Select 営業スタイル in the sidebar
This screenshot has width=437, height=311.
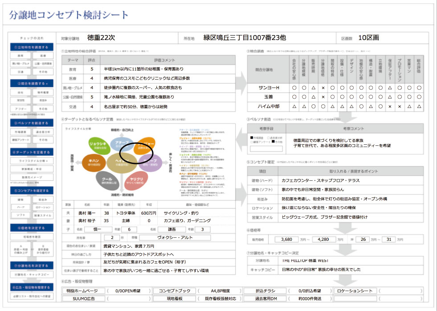pyautogui.click(x=43, y=215)
